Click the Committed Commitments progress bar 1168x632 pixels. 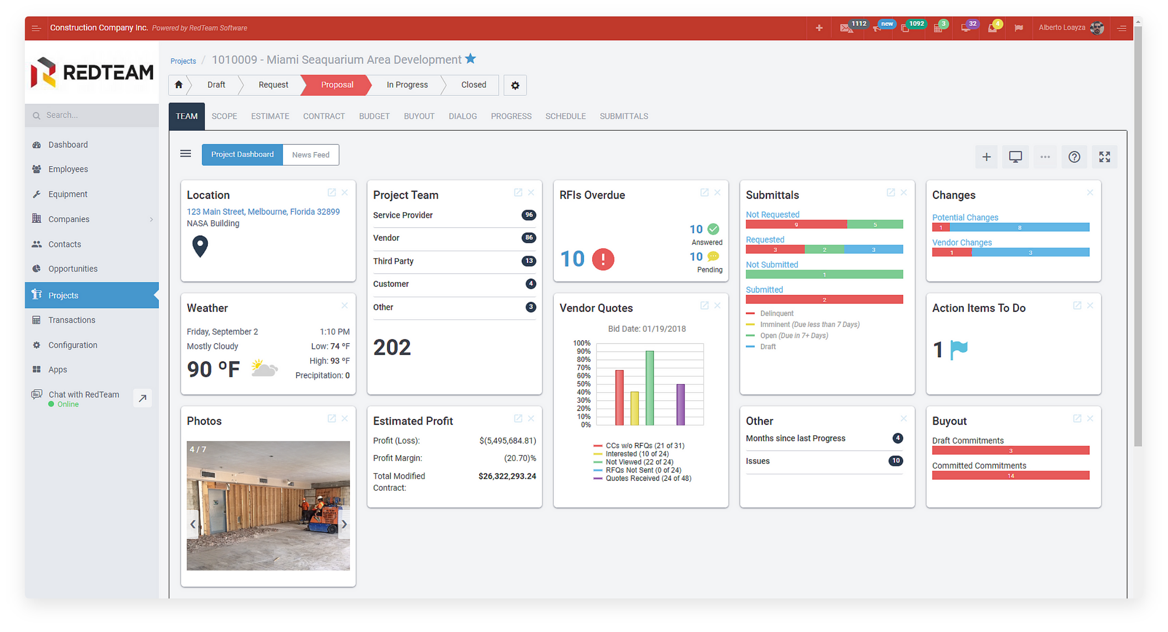tap(1010, 475)
